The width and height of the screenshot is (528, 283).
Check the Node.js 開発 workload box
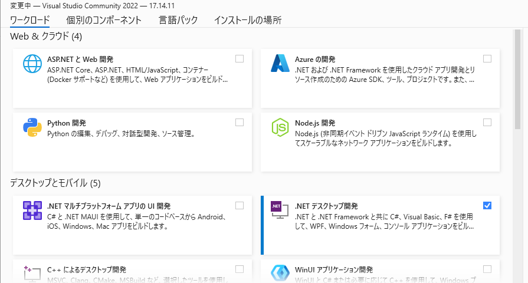pos(487,123)
